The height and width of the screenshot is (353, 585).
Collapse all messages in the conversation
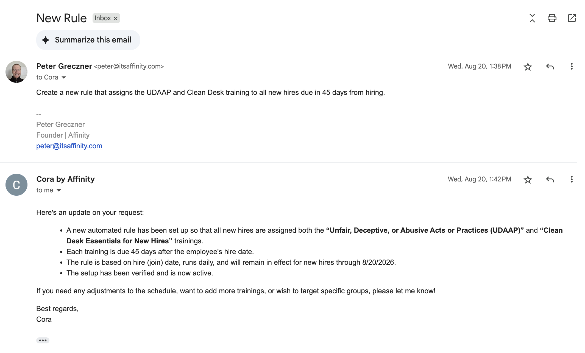click(x=532, y=18)
